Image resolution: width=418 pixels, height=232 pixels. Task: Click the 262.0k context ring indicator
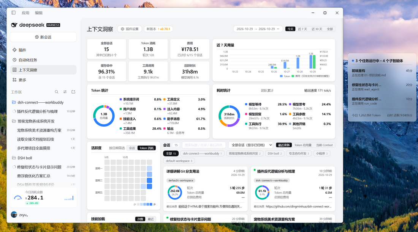click(175, 192)
